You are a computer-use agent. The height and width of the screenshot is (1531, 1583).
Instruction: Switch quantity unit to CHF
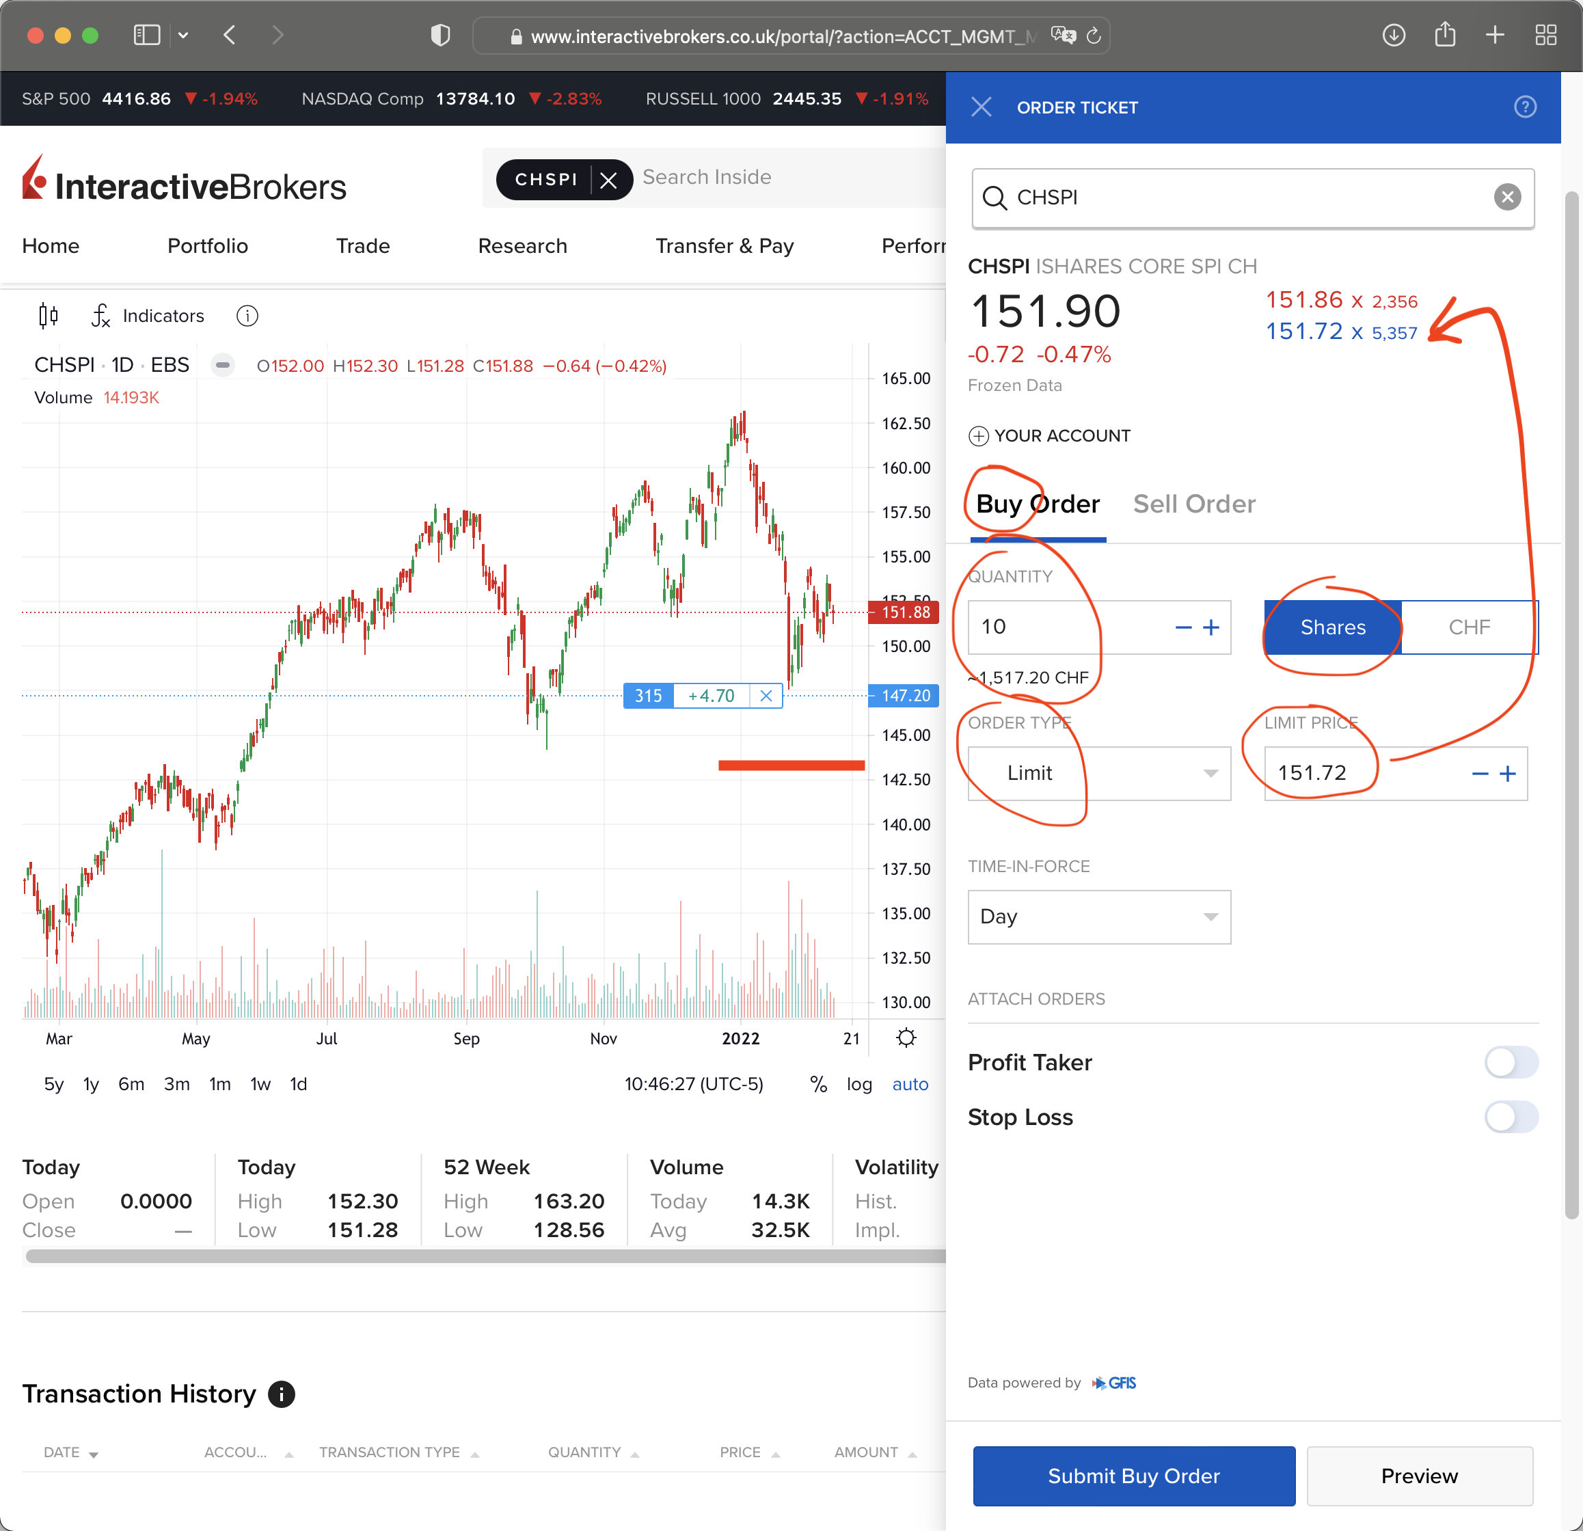pos(1468,627)
